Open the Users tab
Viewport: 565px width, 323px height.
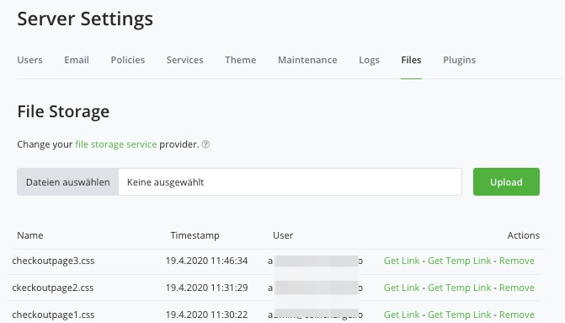click(x=30, y=60)
